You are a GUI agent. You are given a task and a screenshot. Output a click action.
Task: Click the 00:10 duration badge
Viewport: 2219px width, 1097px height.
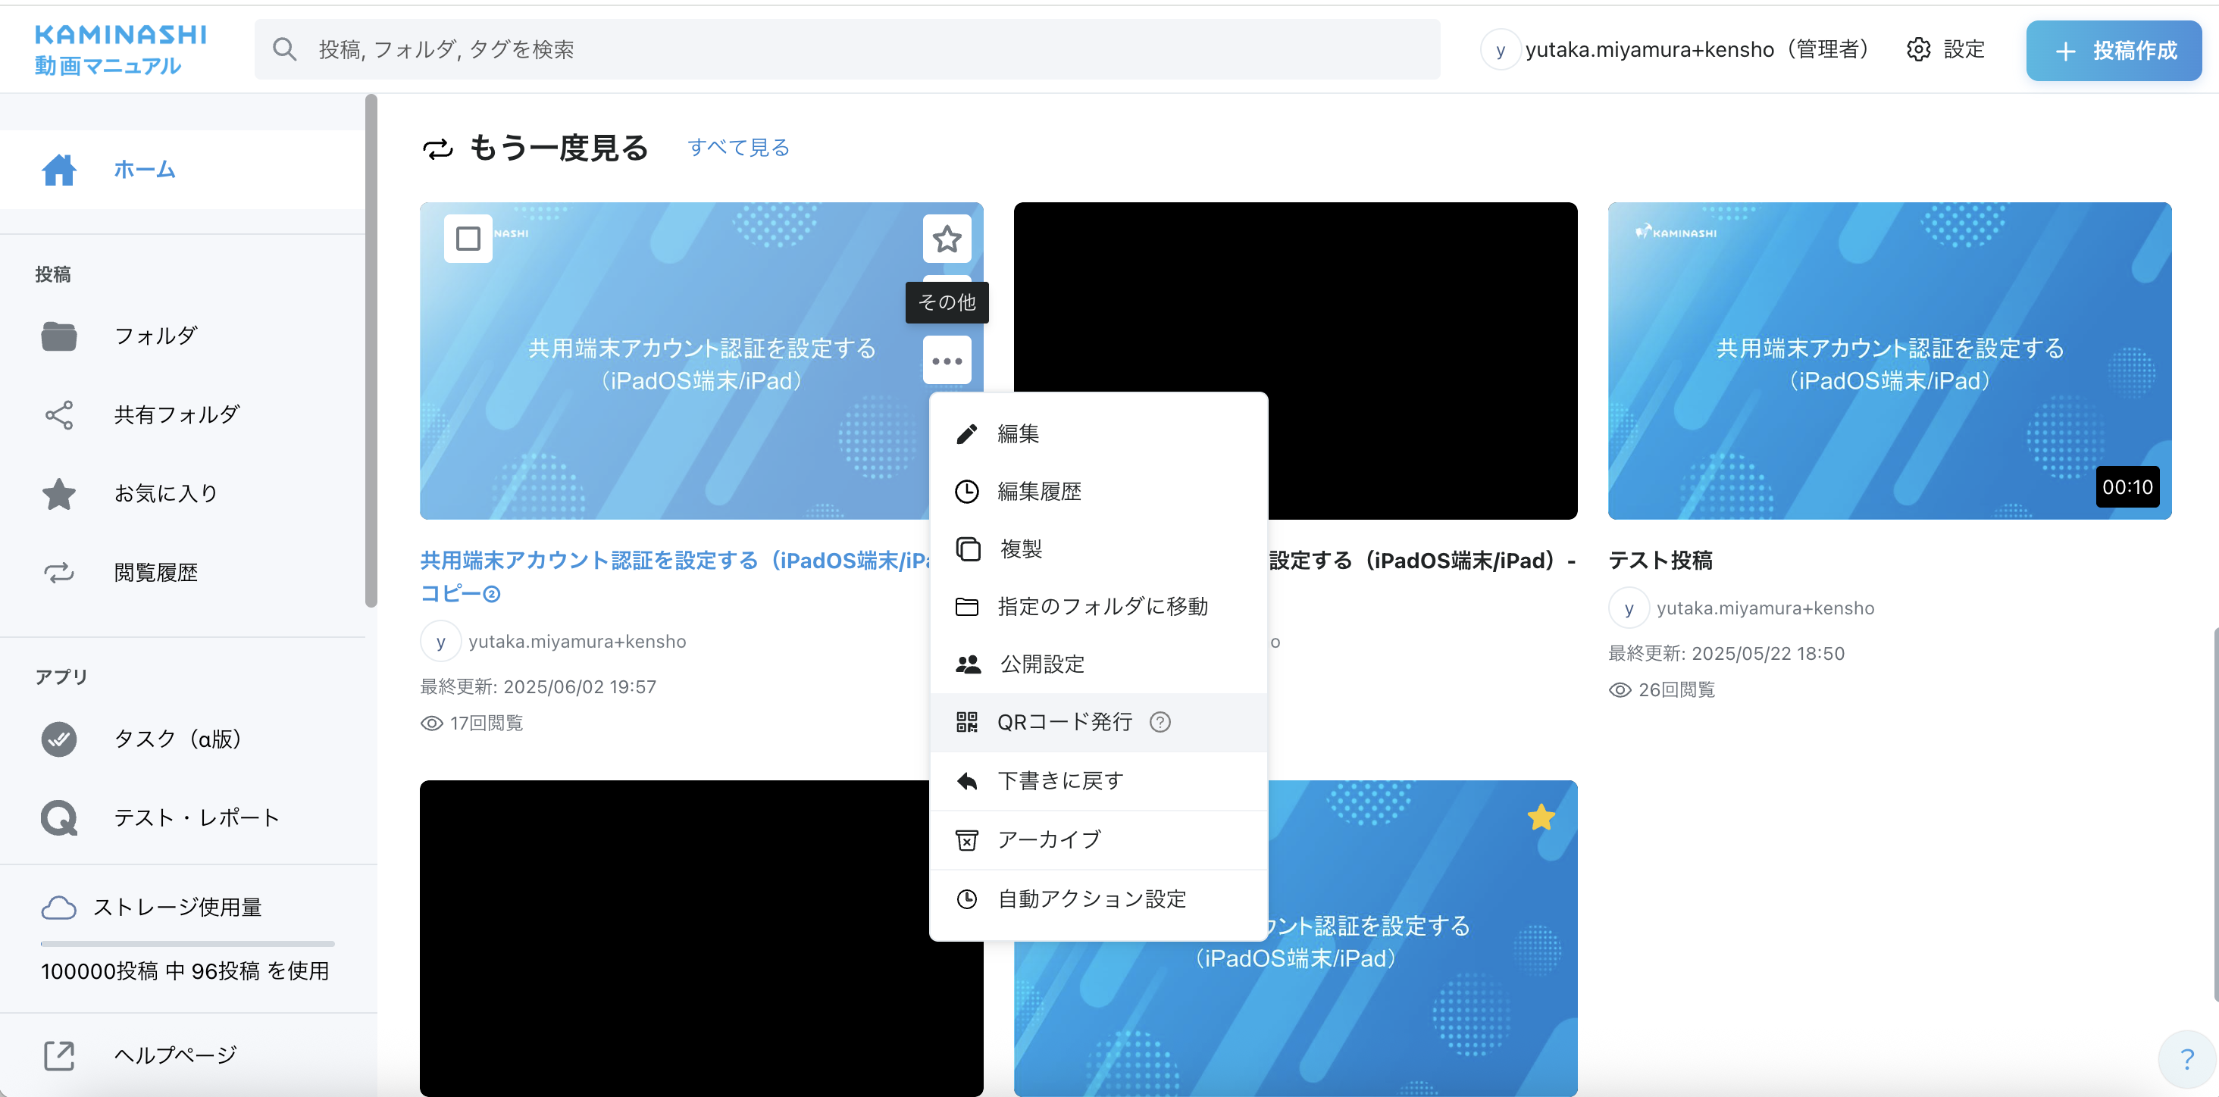(x=2127, y=487)
